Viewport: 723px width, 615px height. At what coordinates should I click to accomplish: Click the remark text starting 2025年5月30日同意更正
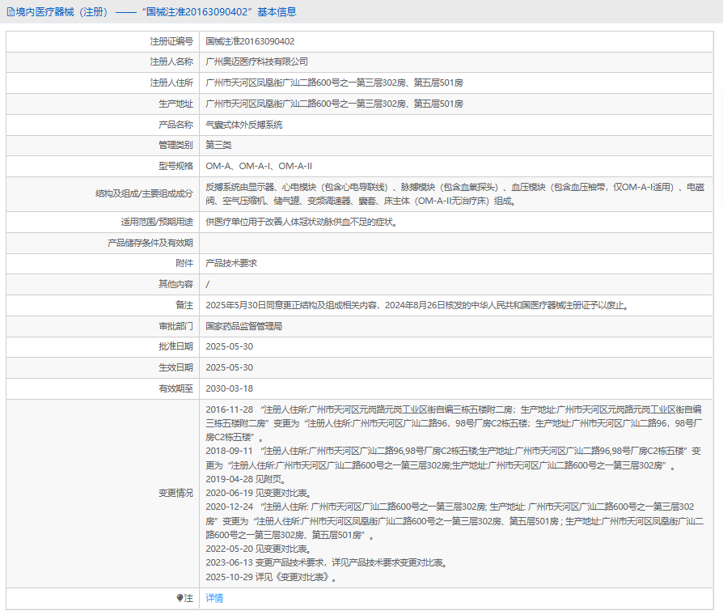coord(417,305)
